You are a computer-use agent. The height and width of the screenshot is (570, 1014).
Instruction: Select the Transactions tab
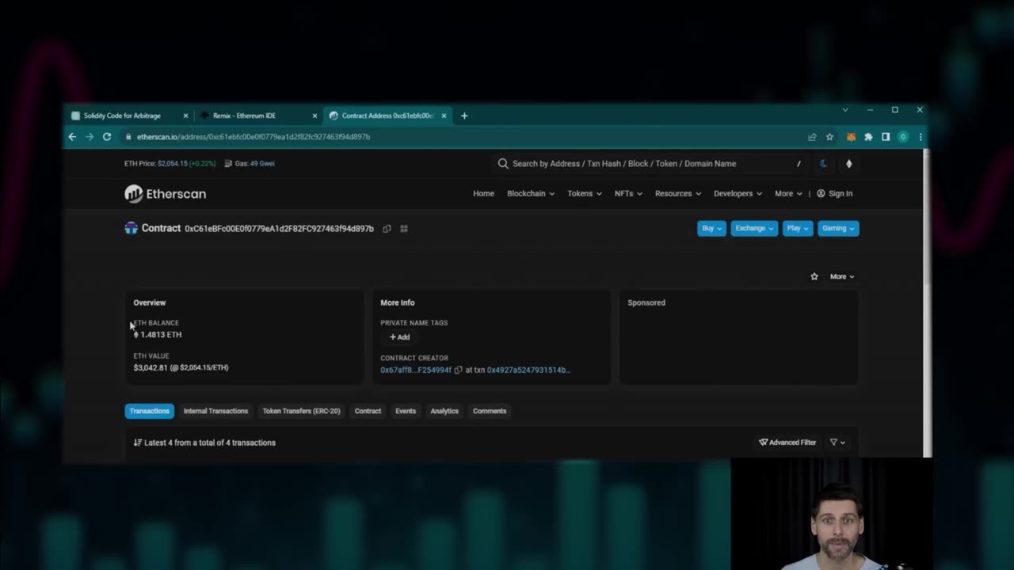(149, 411)
